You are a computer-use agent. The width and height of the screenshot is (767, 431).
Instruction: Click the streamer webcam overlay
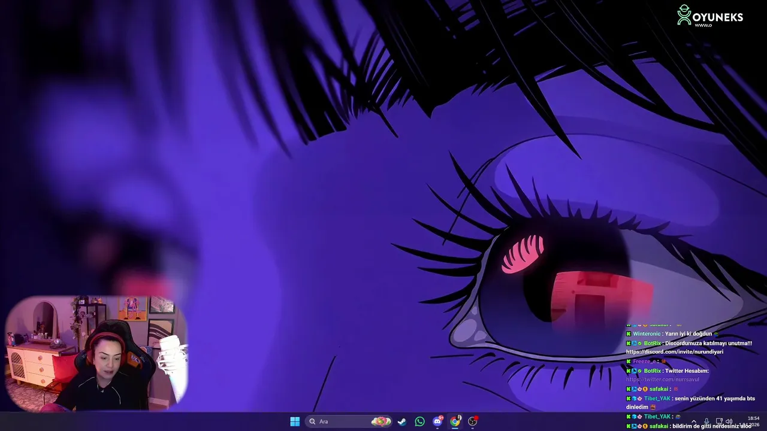pos(97,353)
